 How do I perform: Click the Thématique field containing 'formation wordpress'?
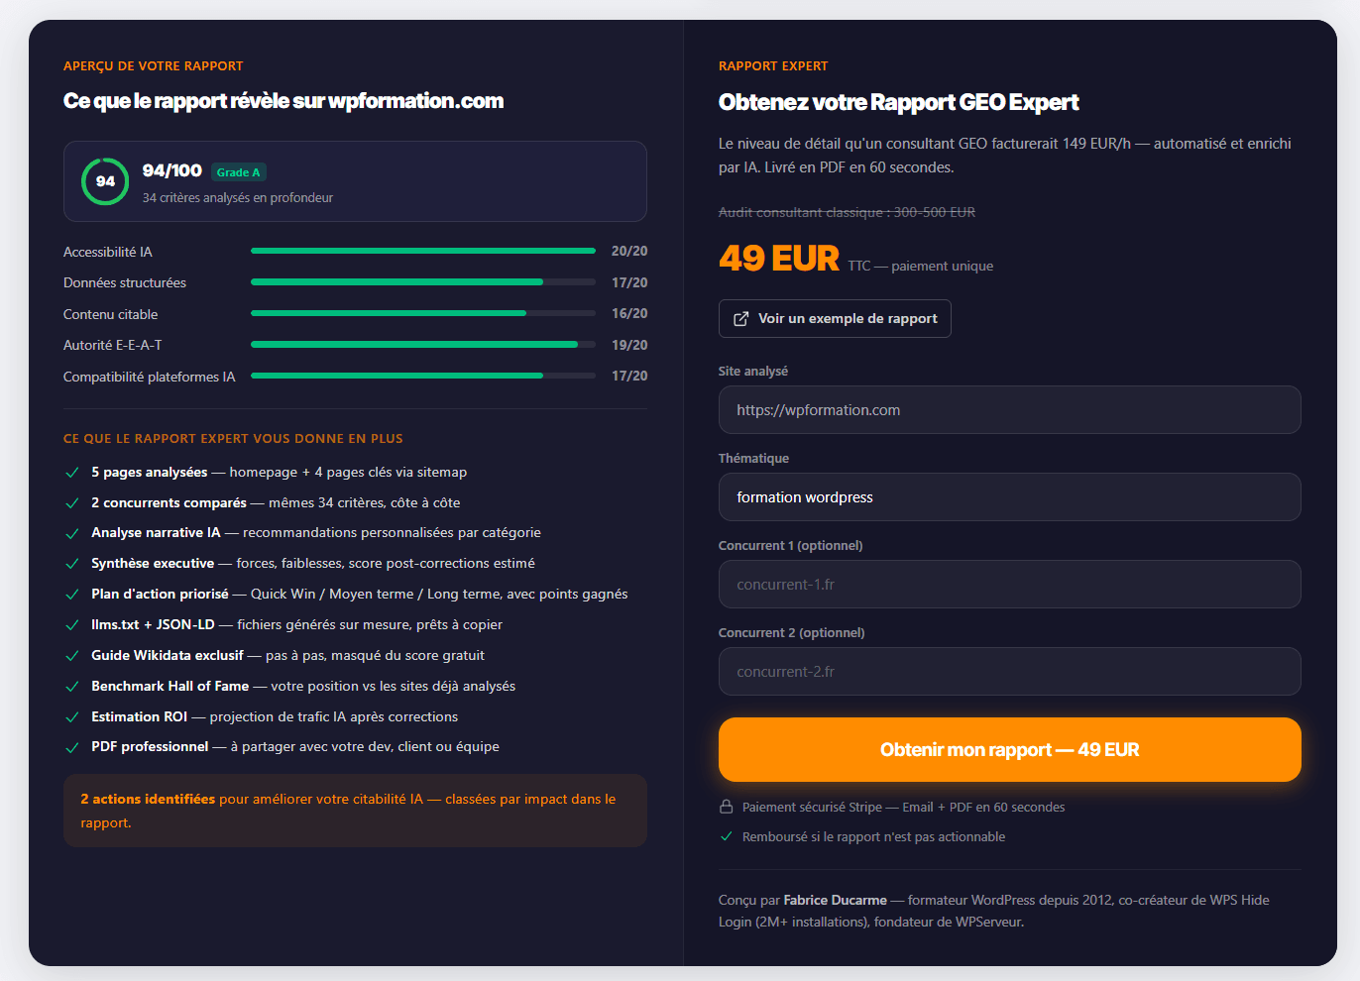1009,496
